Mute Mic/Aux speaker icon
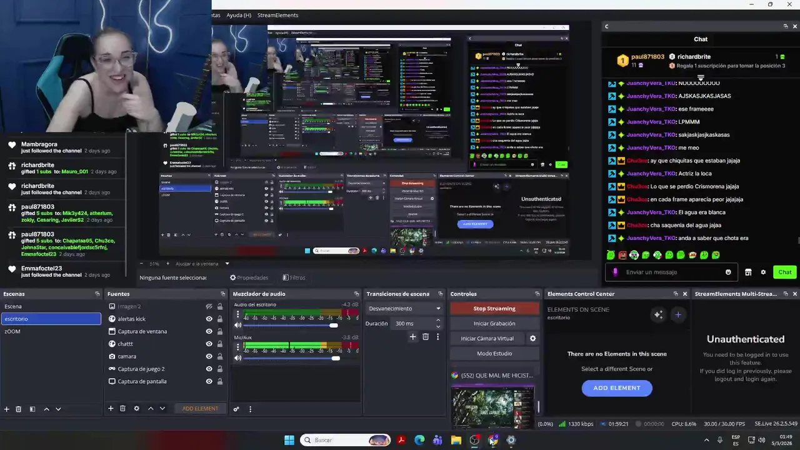800x450 pixels. click(x=237, y=358)
